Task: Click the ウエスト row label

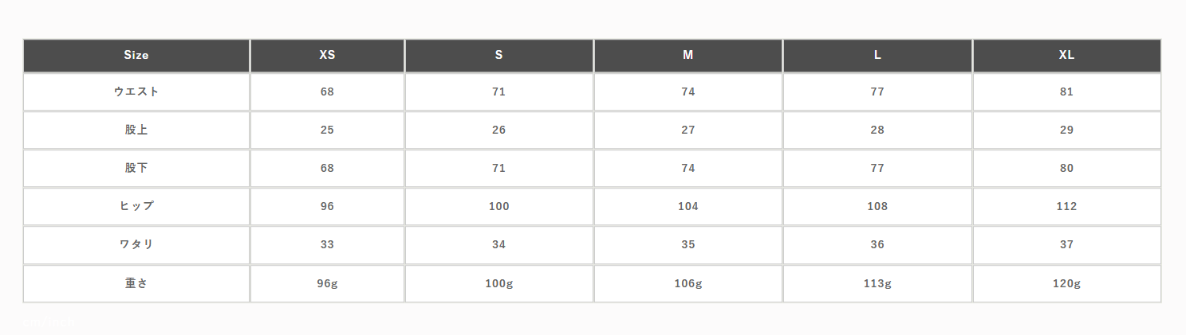Action: tap(136, 92)
